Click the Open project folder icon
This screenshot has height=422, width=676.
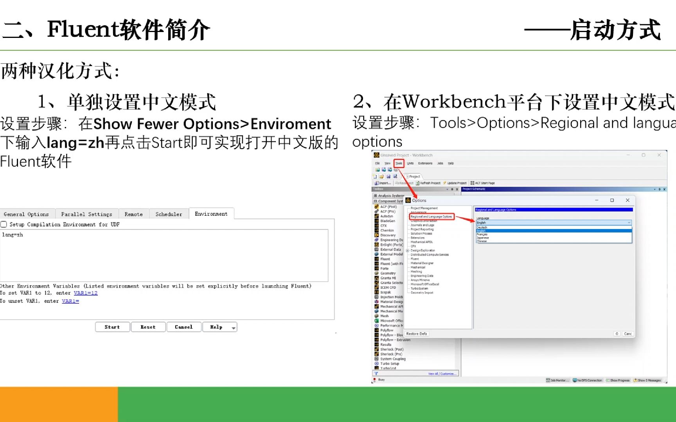381,177
